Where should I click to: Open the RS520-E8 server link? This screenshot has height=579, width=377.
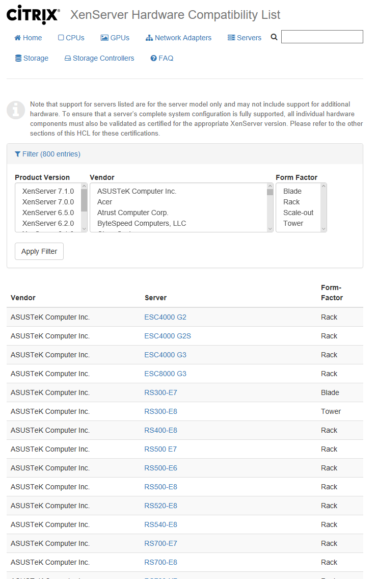pos(160,506)
